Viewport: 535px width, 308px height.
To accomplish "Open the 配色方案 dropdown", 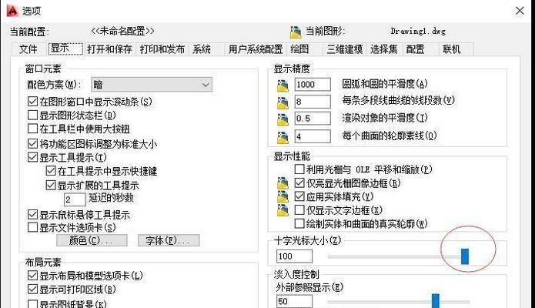I will pyautogui.click(x=152, y=85).
